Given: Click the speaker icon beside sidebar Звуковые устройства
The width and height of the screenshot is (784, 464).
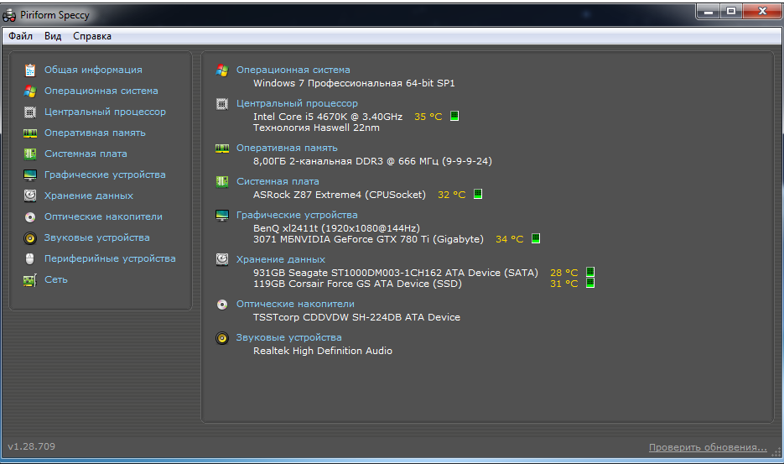Looking at the screenshot, I should click(30, 238).
